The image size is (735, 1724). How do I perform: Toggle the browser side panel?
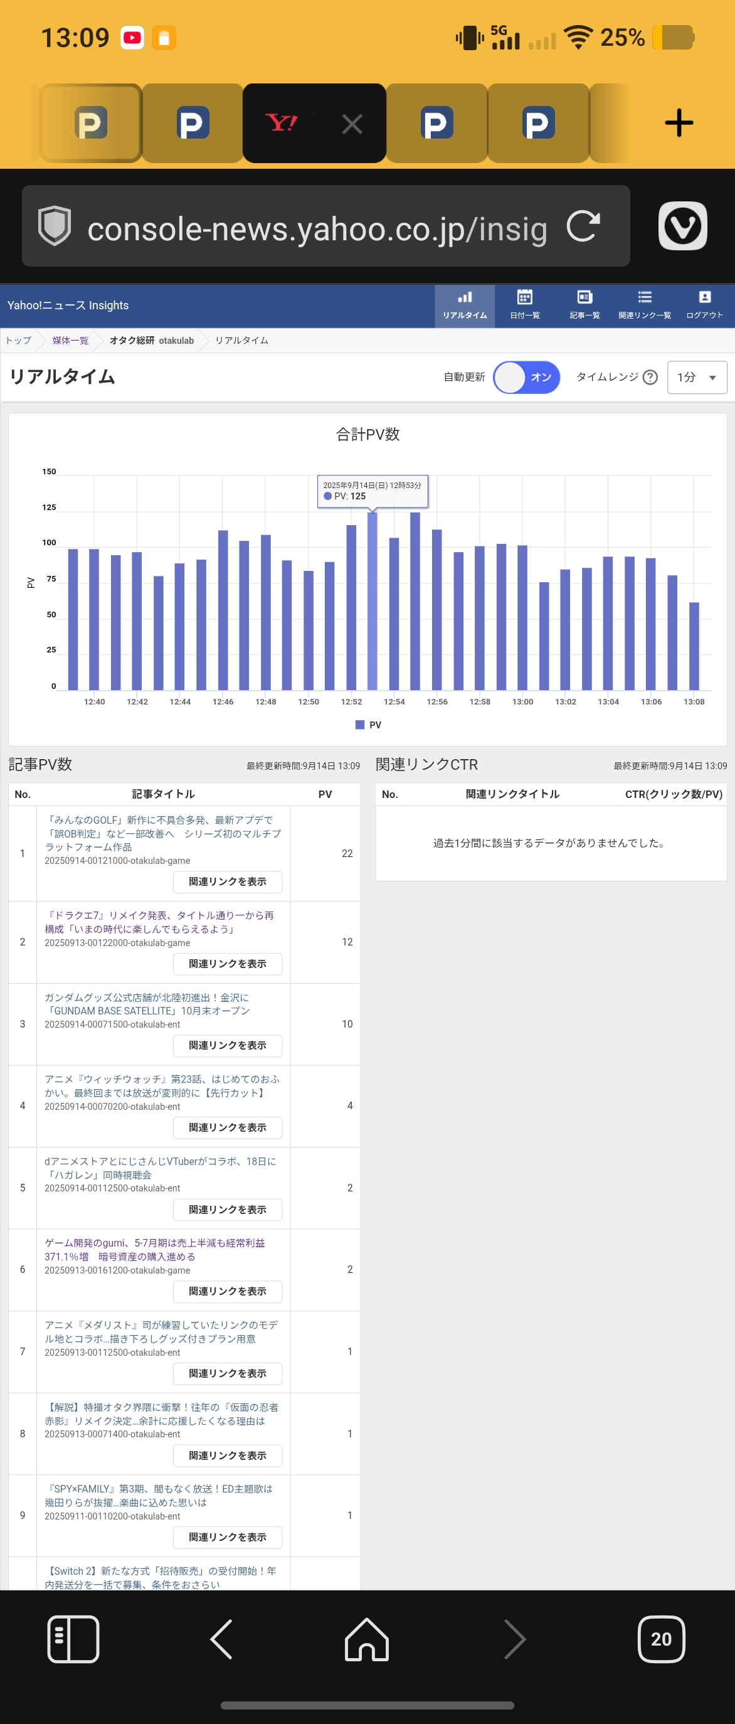point(73,1639)
